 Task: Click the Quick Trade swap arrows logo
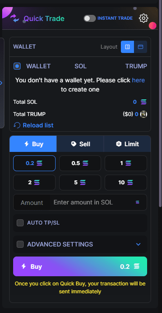pos(15,18)
